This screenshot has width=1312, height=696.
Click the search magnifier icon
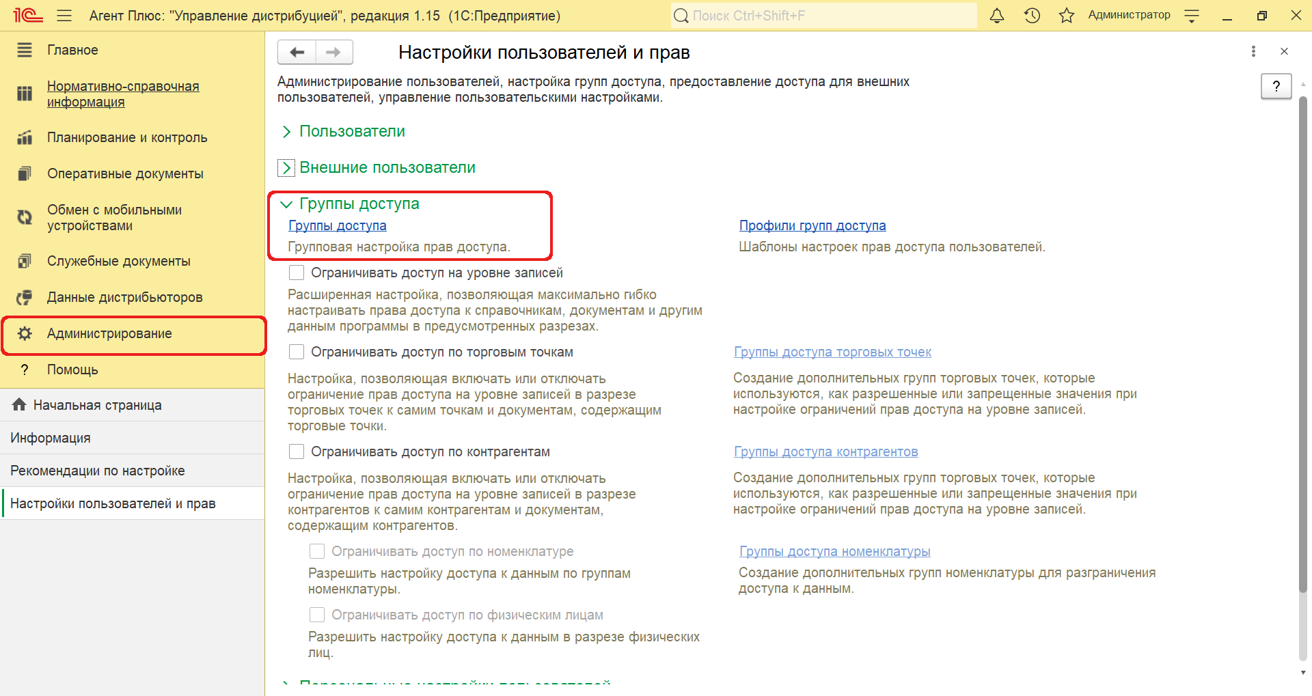(x=681, y=15)
